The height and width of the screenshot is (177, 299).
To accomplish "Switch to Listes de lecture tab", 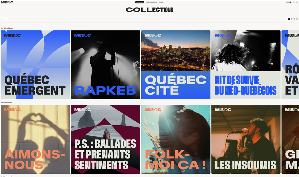I will [x=140, y=2].
